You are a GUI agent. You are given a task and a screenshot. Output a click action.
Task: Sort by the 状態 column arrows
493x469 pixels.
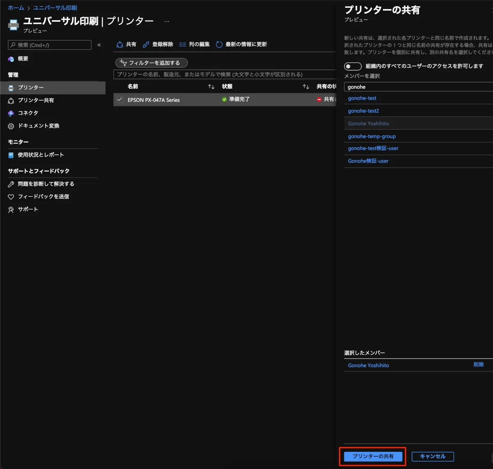point(306,87)
